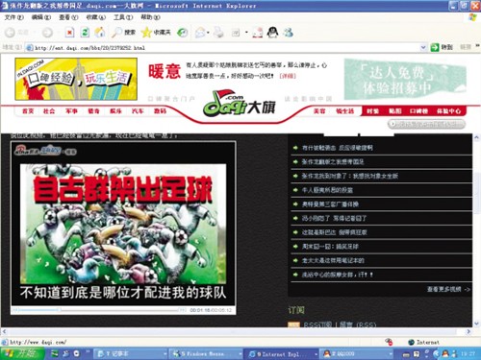Click the Back arrow button
Viewport: 481px width, 360px height.
tap(10, 33)
